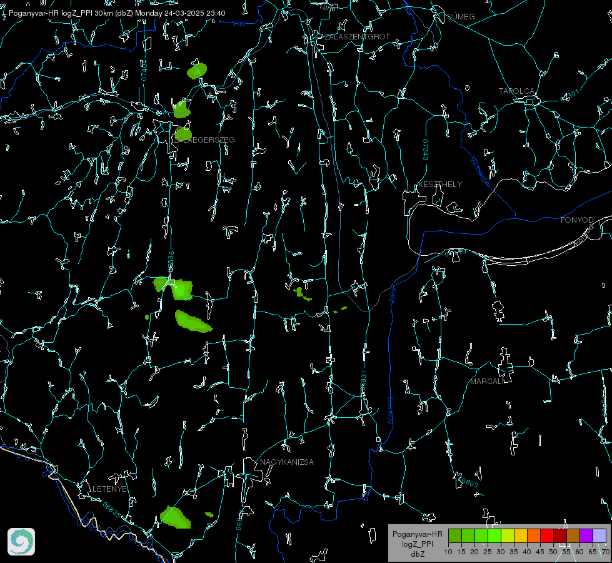
Task: Click road number label 06803
Action: coord(468,482)
